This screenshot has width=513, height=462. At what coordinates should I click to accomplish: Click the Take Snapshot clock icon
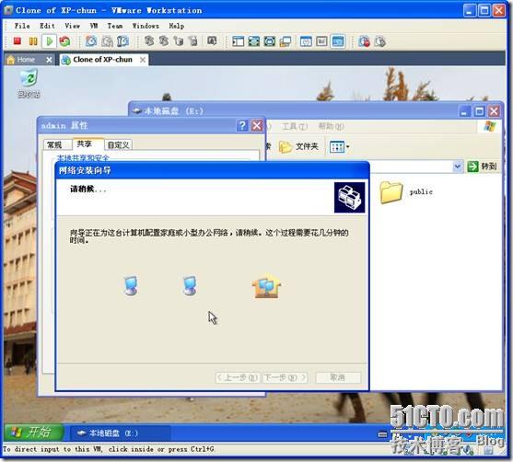91,41
